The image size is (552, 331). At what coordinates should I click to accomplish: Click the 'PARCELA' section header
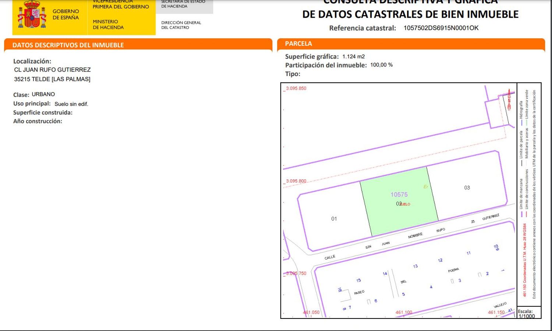(298, 43)
